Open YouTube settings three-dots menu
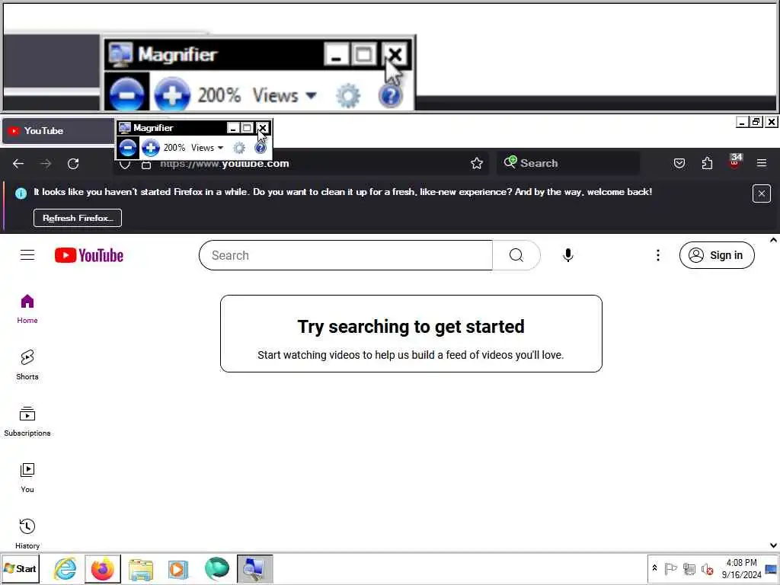Viewport: 780px width, 585px height. [658, 255]
